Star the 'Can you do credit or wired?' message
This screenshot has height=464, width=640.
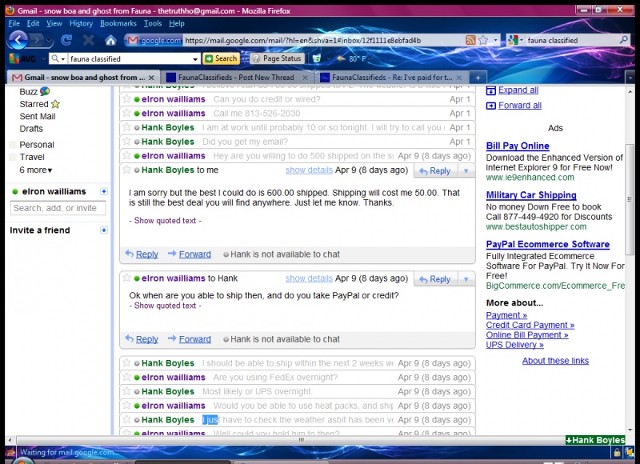point(127,98)
